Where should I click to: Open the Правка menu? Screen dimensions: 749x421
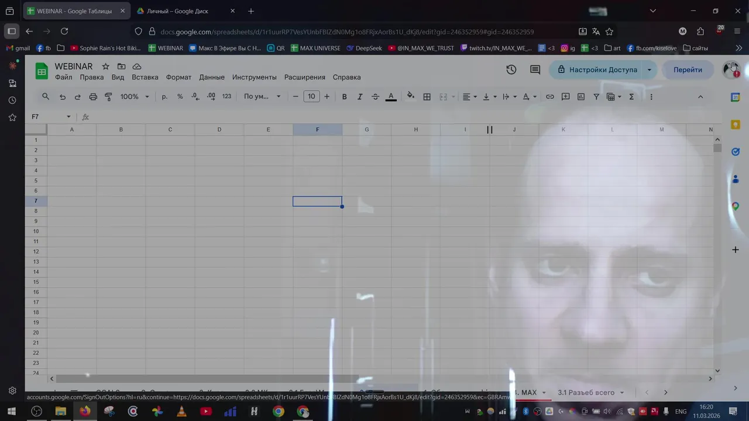(92, 77)
